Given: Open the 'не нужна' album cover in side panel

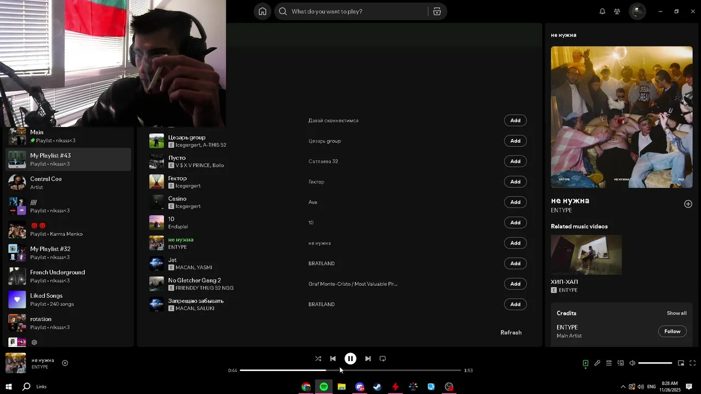Looking at the screenshot, I should pyautogui.click(x=622, y=117).
